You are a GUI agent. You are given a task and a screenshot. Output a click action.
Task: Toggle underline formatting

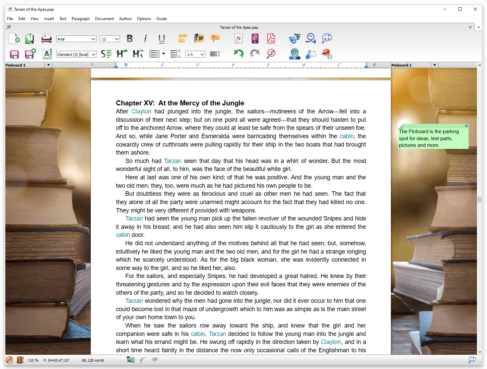tap(162, 39)
